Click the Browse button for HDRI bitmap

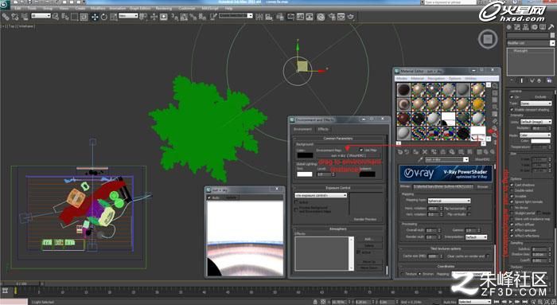pyautogui.click(x=482, y=186)
